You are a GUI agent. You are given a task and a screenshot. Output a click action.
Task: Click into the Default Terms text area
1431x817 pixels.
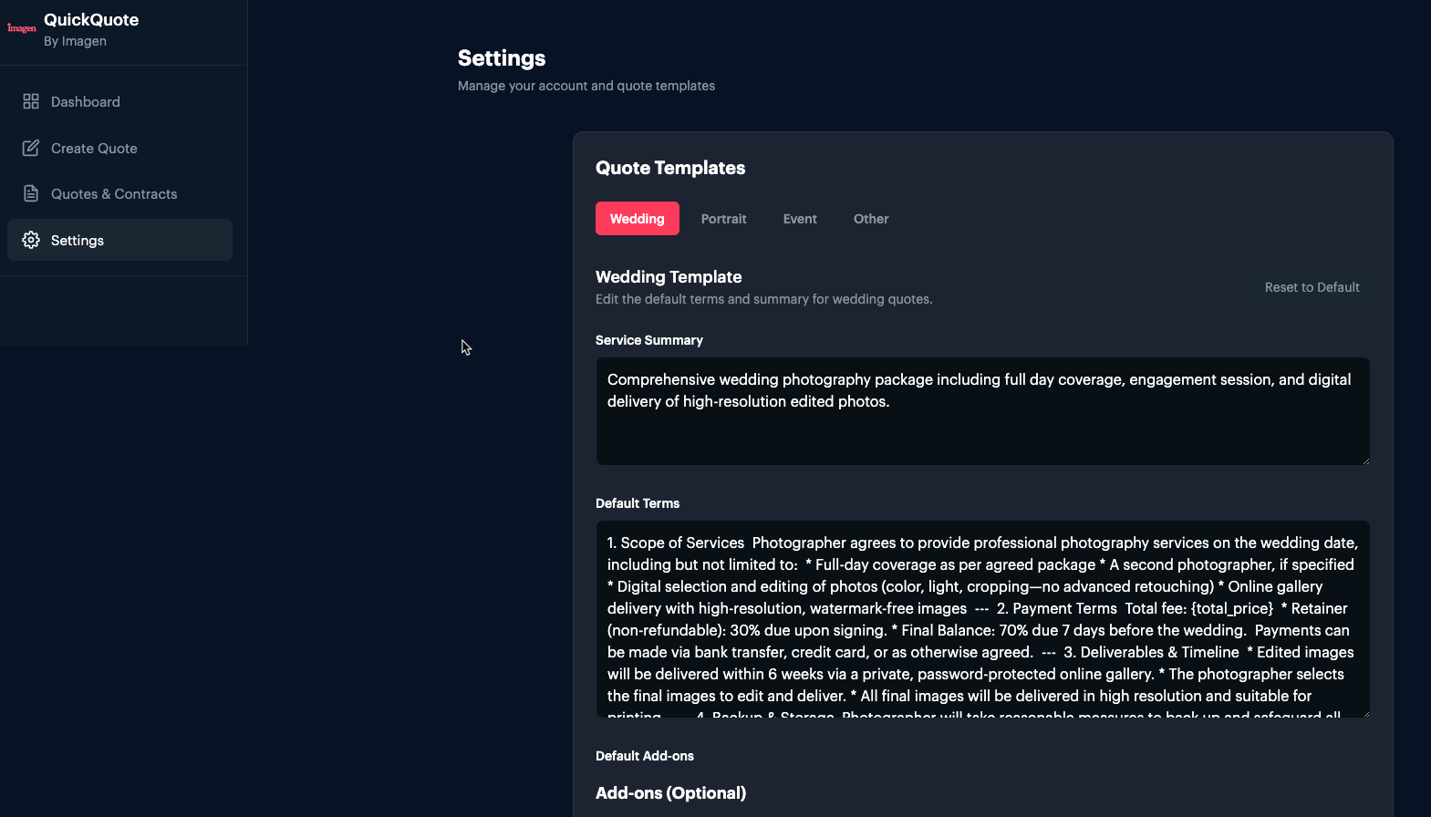982,619
